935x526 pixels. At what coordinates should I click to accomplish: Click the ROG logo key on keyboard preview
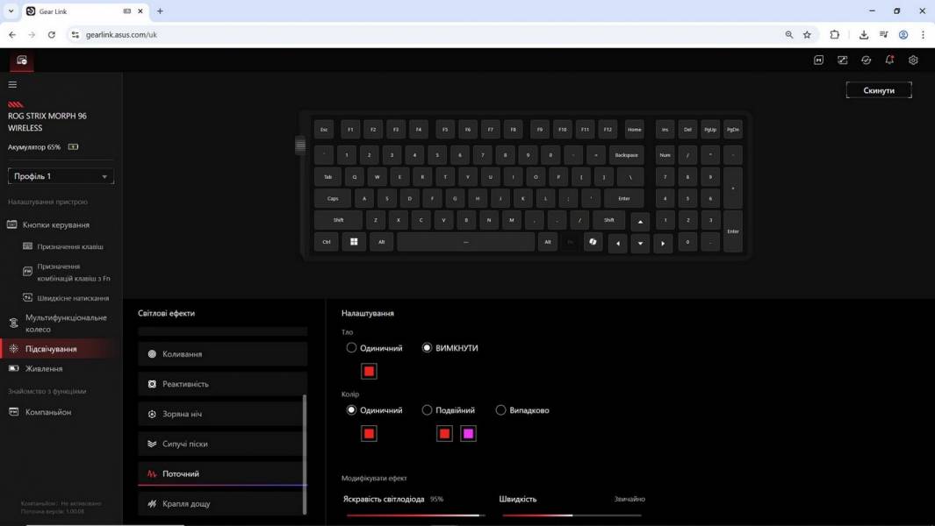tap(593, 242)
